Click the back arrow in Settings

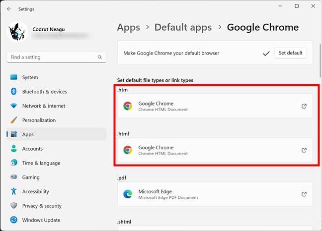9,9
